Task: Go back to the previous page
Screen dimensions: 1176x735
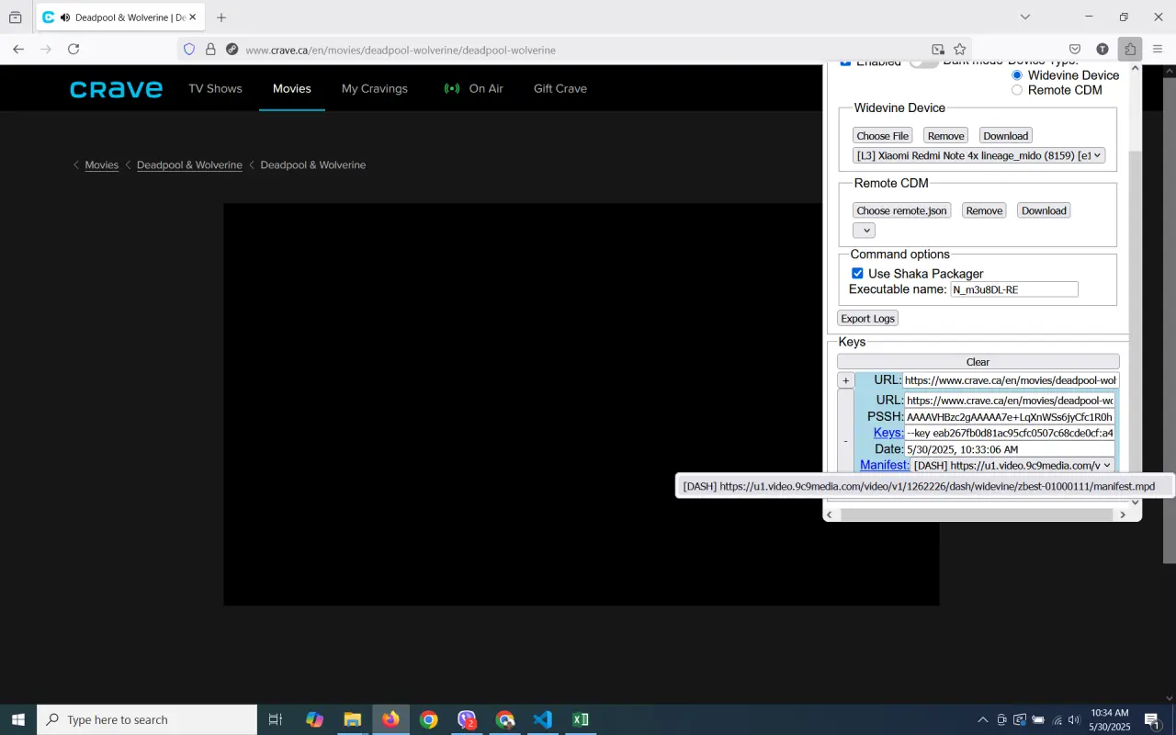Action: [18, 50]
